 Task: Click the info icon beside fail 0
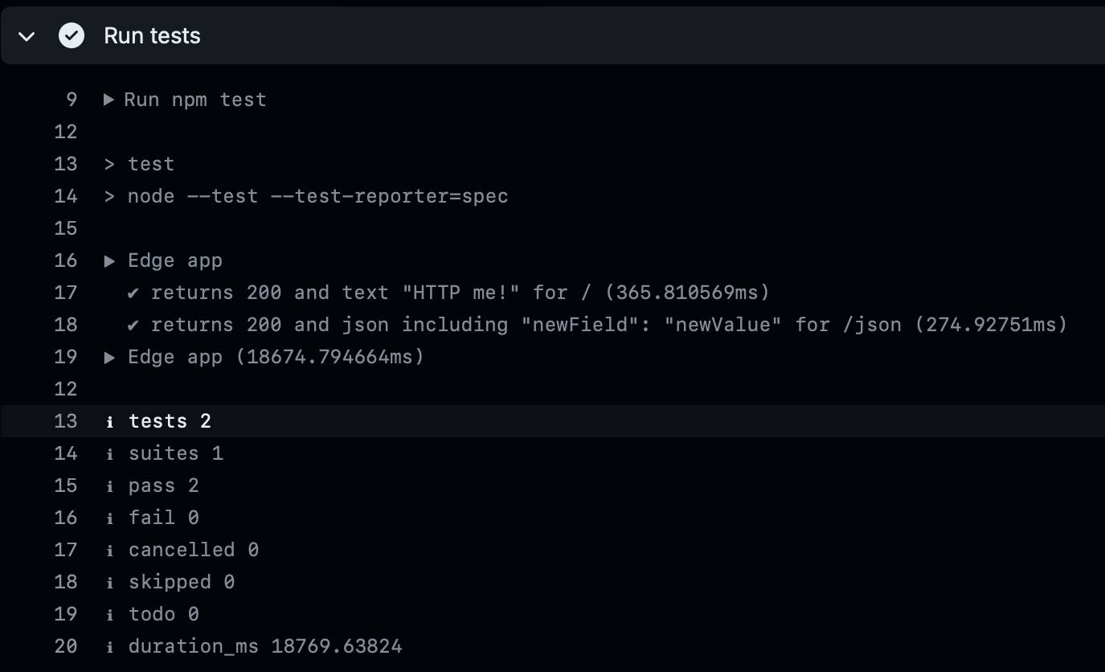110,518
